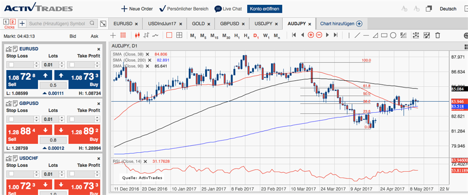Open USDCHF order ticket icon
The image size is (468, 195).
tap(15, 158)
